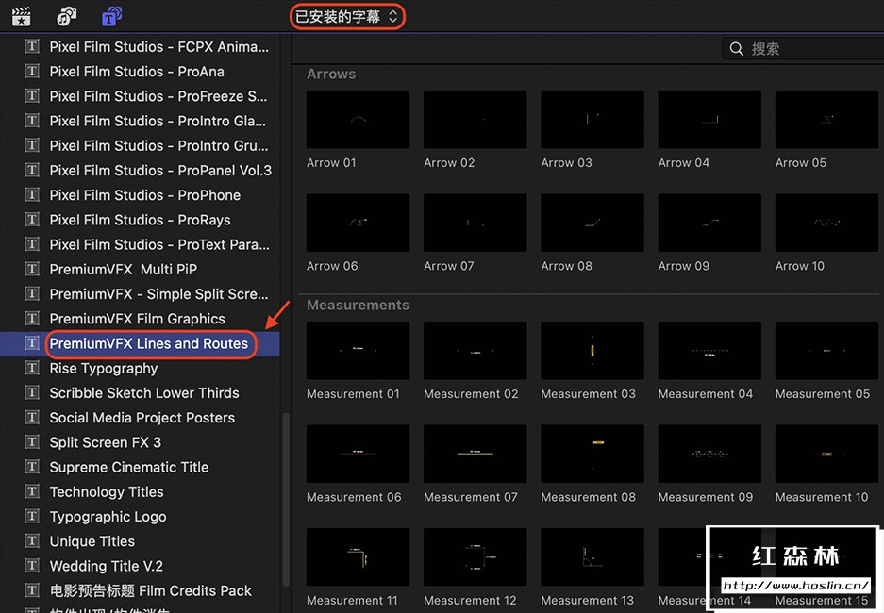Select the Arrow 08 title thumbnail
This screenshot has height=613, width=884.
pyautogui.click(x=592, y=223)
